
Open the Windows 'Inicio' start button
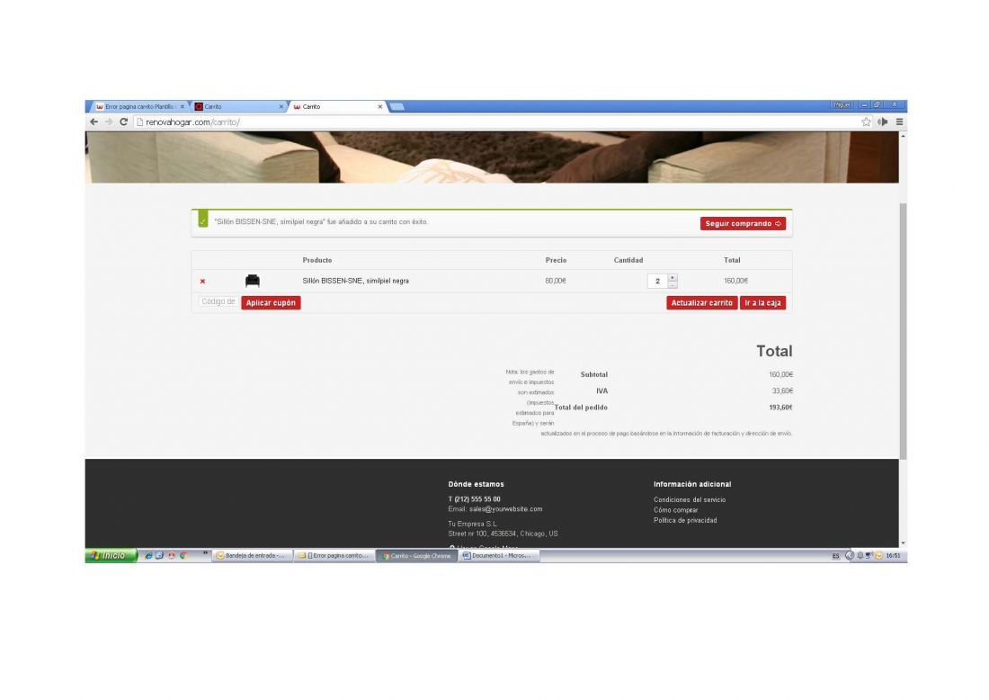[111, 555]
